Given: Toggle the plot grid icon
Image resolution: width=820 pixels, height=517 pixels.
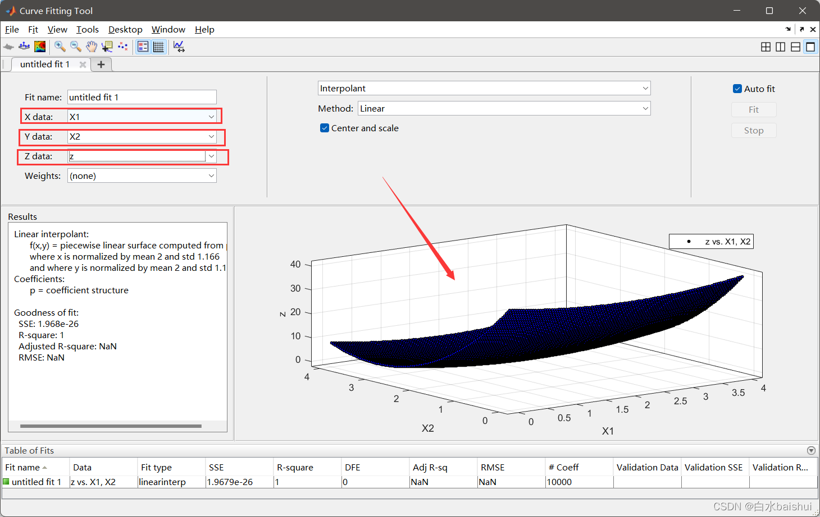Looking at the screenshot, I should (159, 47).
